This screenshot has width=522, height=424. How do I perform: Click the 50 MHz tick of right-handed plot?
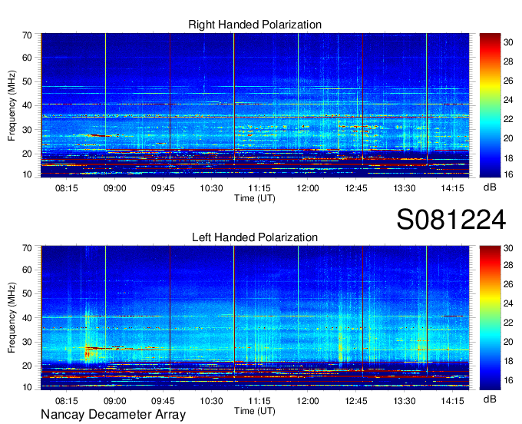coord(27,81)
